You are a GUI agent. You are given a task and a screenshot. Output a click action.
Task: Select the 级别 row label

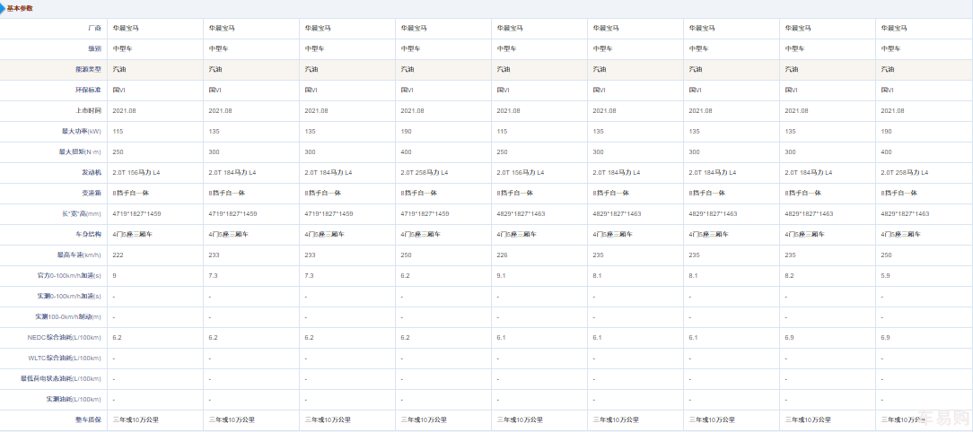94,49
